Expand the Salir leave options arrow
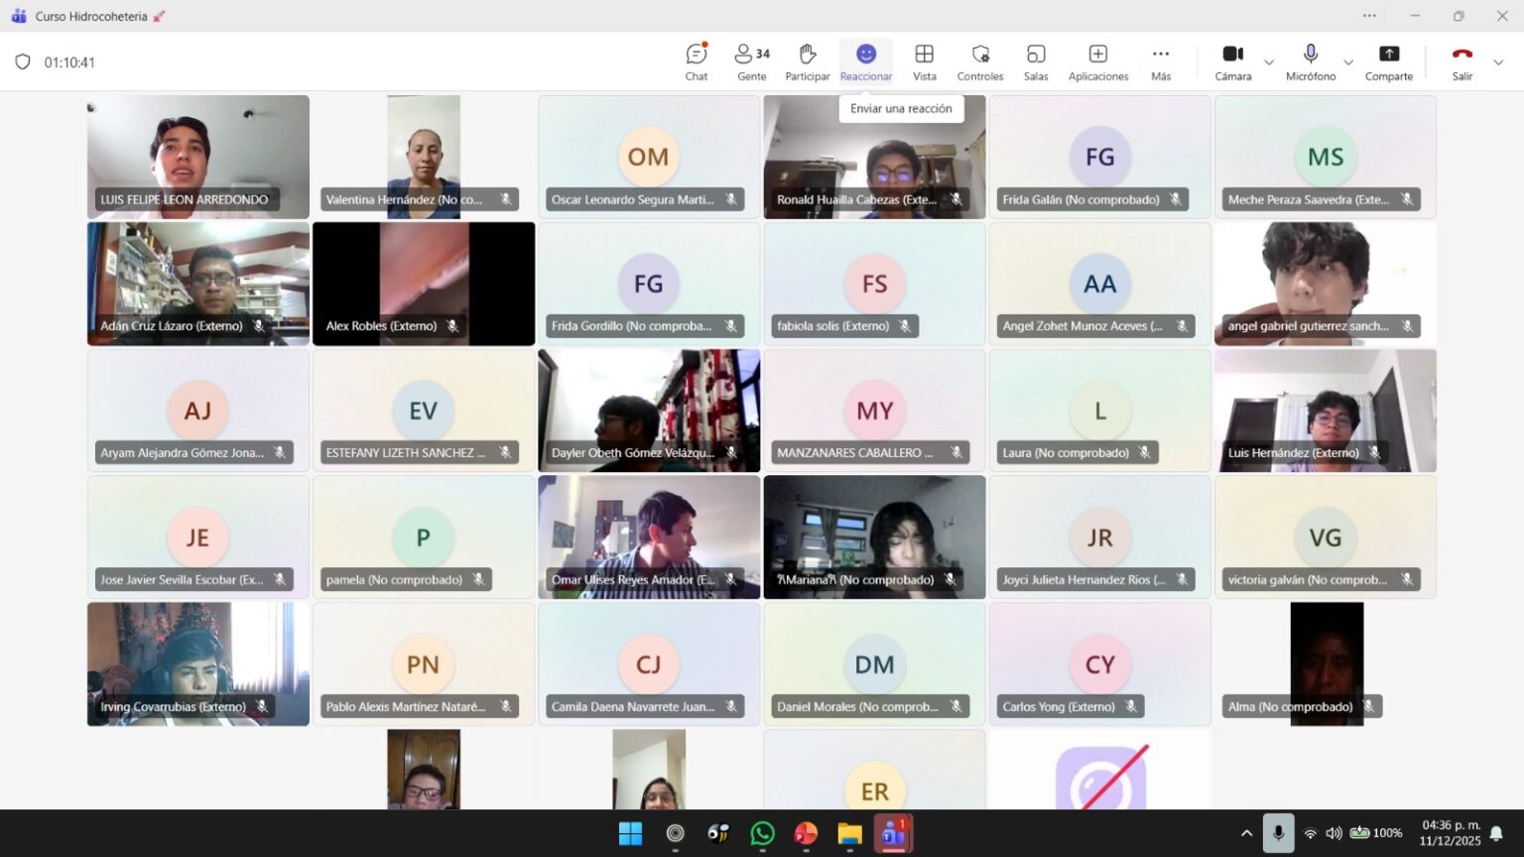Image resolution: width=1524 pixels, height=857 pixels. point(1498,62)
